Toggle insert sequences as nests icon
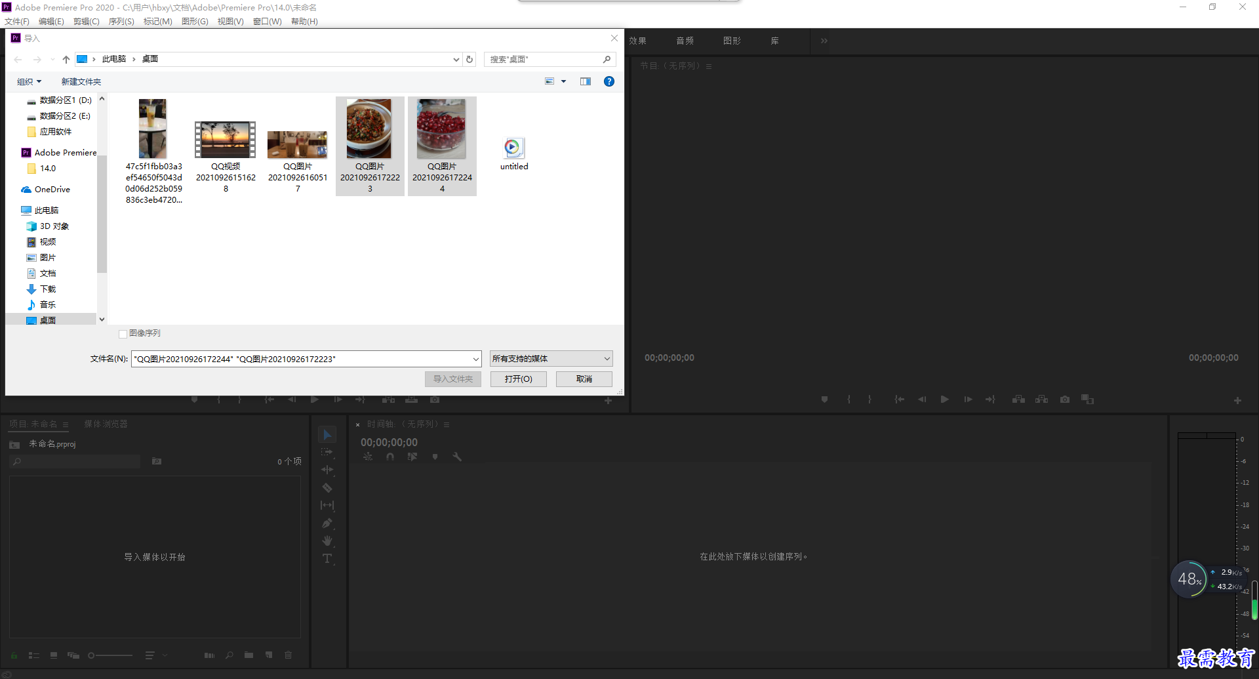This screenshot has height=679, width=1259. tap(368, 457)
